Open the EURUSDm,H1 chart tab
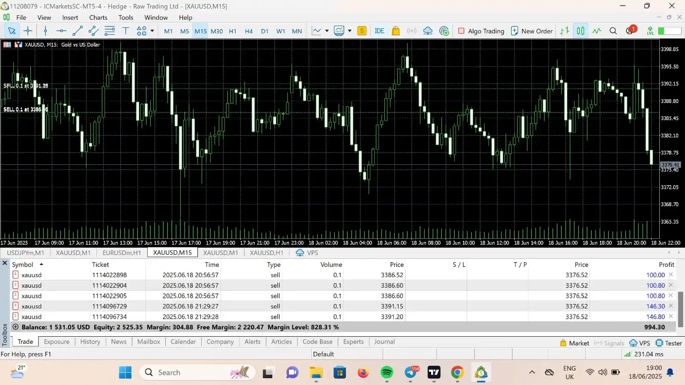The image size is (685, 385). point(122,253)
